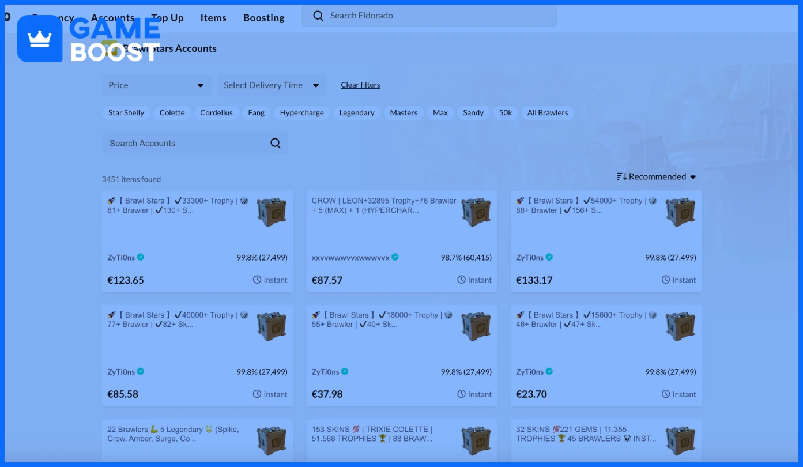The width and height of the screenshot is (803, 467).
Task: Open seller xxvvwwvvvxwwwvvx profile name
Action: (x=350, y=257)
